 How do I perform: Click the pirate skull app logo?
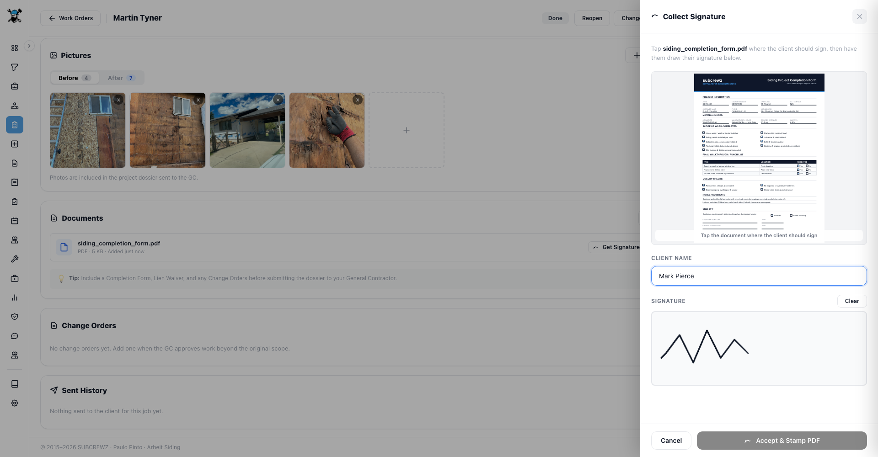pos(15,16)
